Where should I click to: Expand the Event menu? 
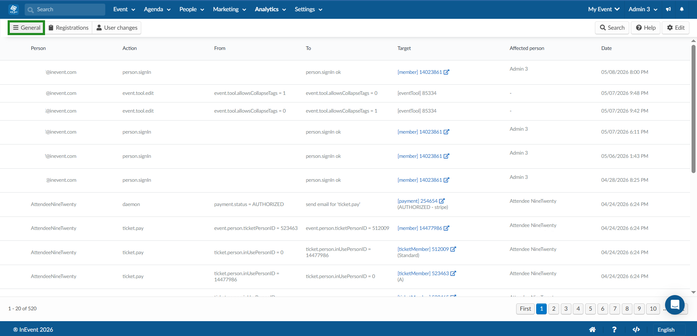(x=124, y=9)
